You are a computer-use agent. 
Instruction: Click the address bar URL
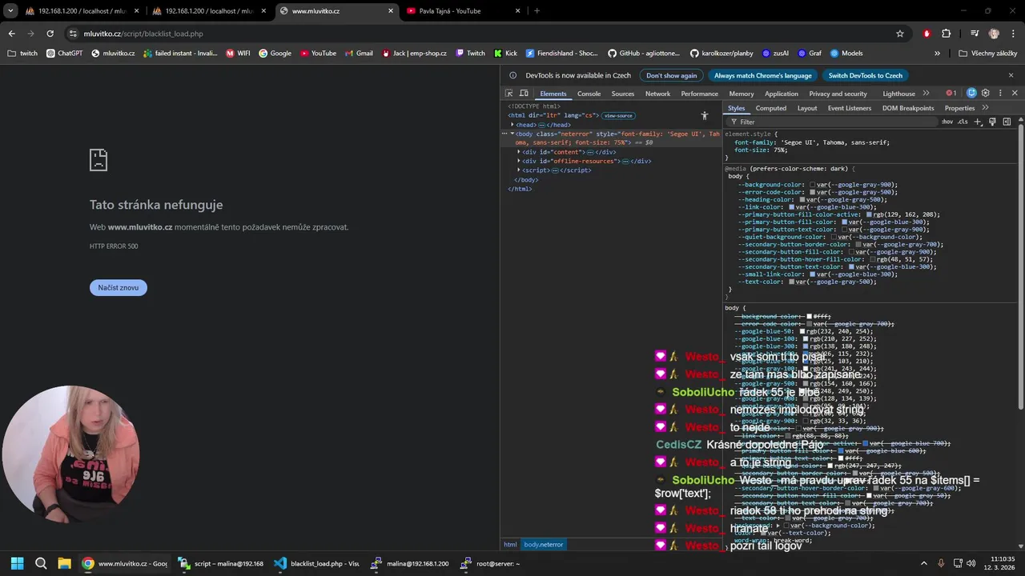(143, 34)
